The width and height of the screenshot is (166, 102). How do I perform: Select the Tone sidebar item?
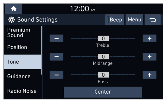[x=22, y=62]
